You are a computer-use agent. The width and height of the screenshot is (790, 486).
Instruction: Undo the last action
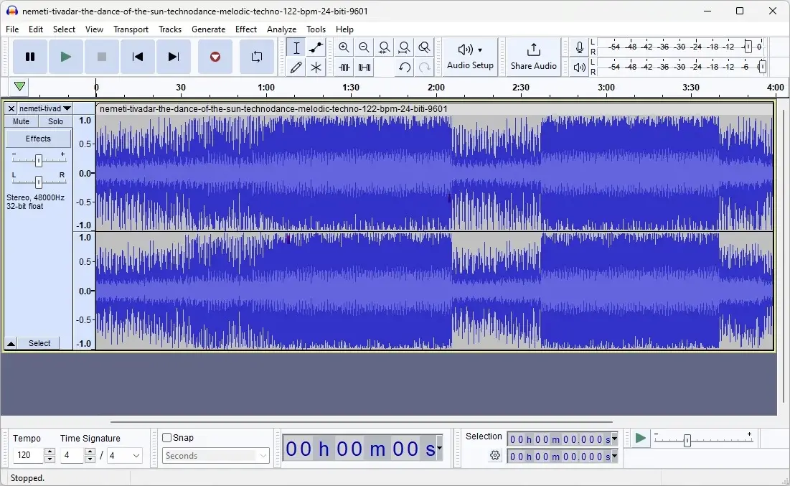[x=404, y=67]
